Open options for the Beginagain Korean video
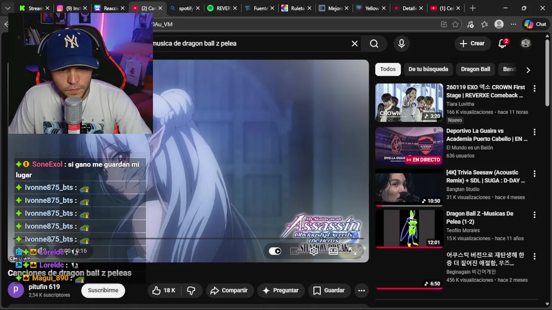This screenshot has height=310, width=552. (x=534, y=256)
